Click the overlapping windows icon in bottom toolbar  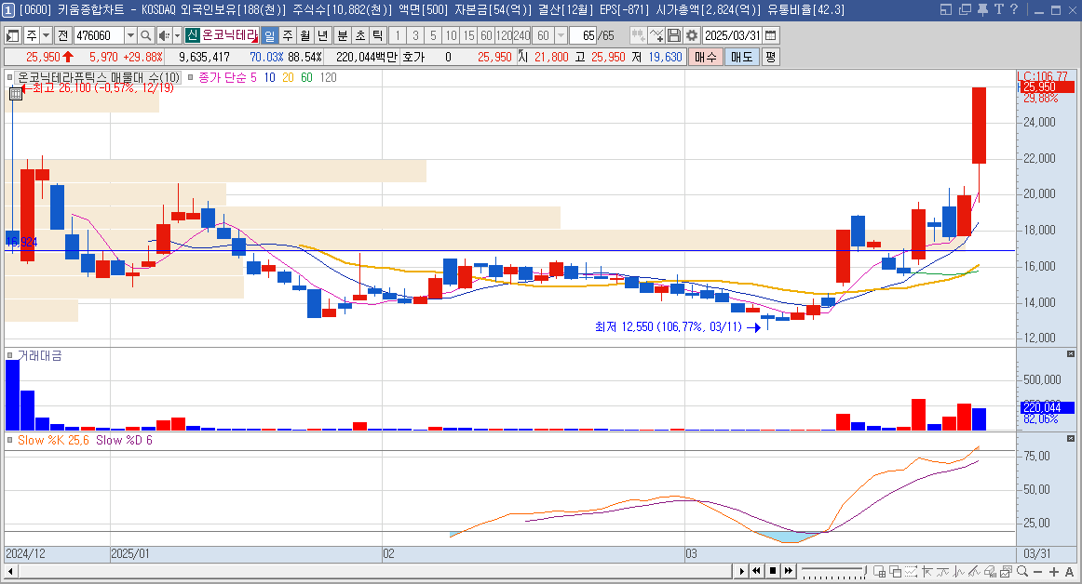[895, 572]
